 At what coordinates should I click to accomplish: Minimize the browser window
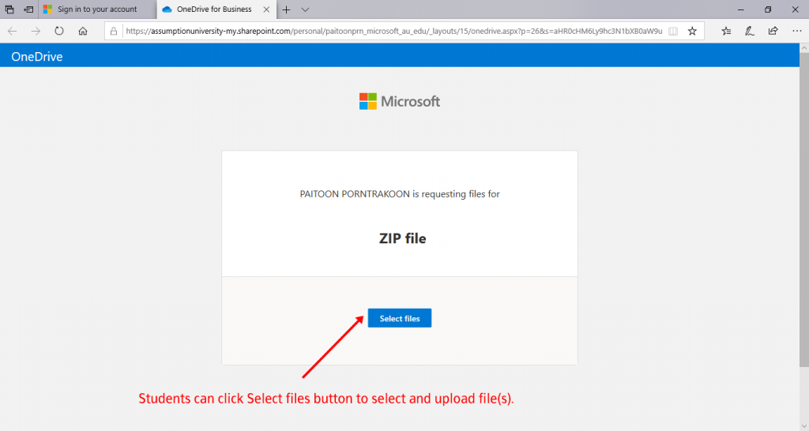click(740, 9)
